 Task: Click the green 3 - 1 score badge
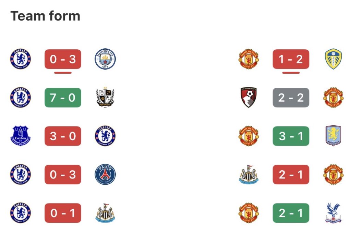[x=291, y=136]
